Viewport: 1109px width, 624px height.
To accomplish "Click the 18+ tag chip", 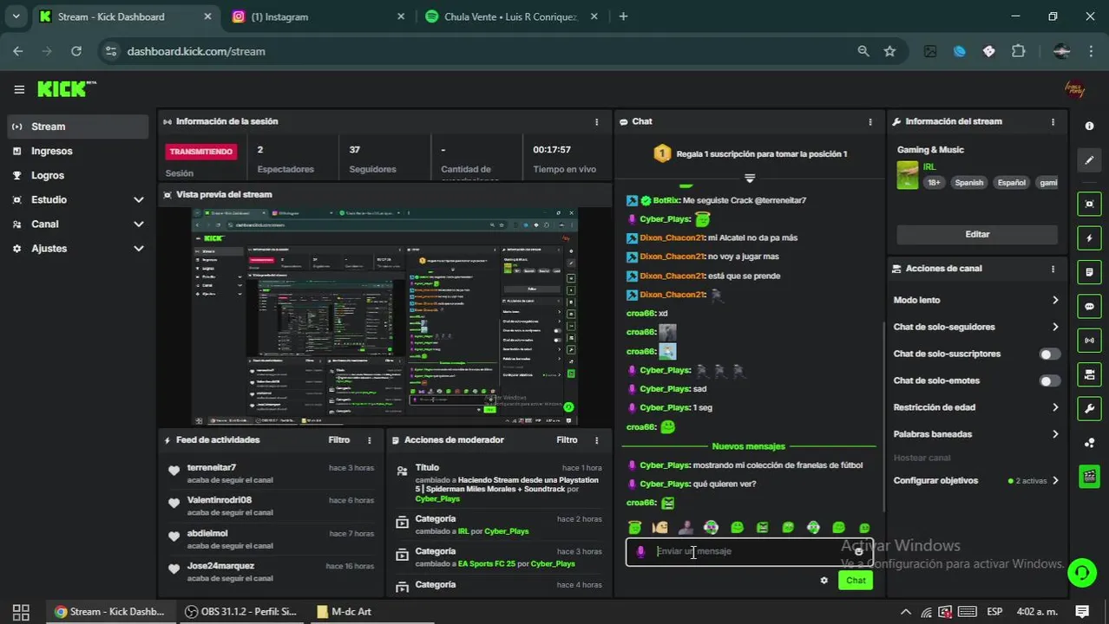I will coord(934,183).
